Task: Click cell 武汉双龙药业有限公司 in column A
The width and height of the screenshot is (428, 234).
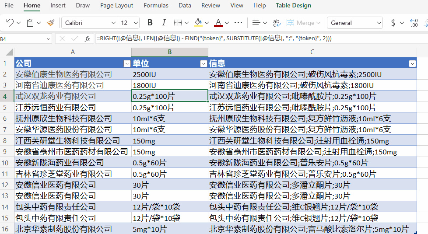Action: (73, 96)
